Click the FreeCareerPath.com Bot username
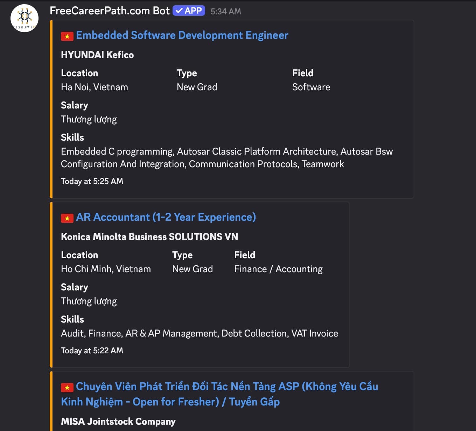 [110, 11]
